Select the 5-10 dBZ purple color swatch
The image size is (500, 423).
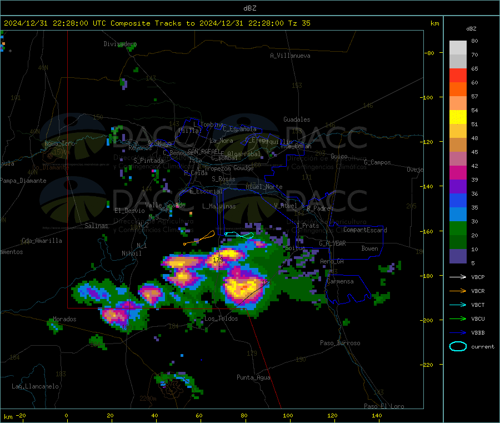[458, 256]
